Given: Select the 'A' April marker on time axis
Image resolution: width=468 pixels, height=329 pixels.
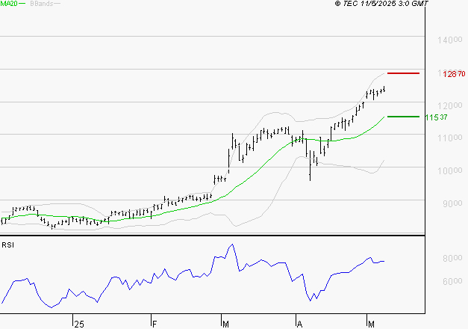Looking at the screenshot, I should (299, 323).
